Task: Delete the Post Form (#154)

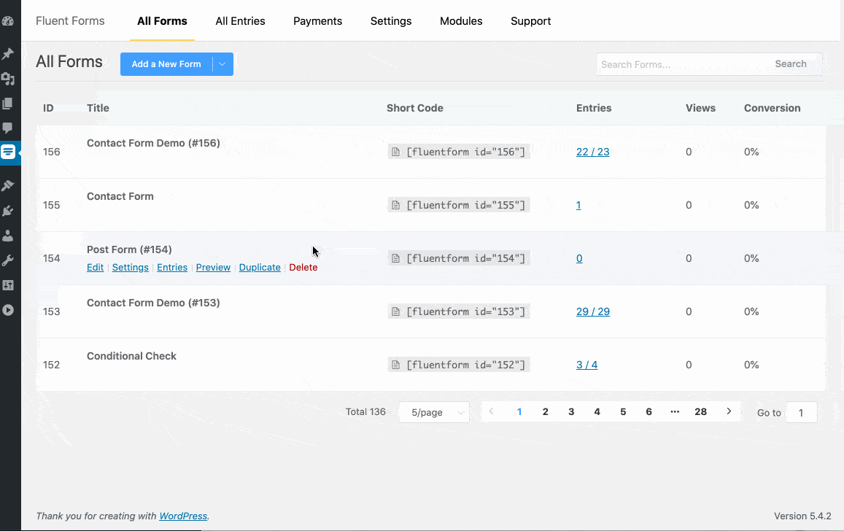Action: [303, 268]
